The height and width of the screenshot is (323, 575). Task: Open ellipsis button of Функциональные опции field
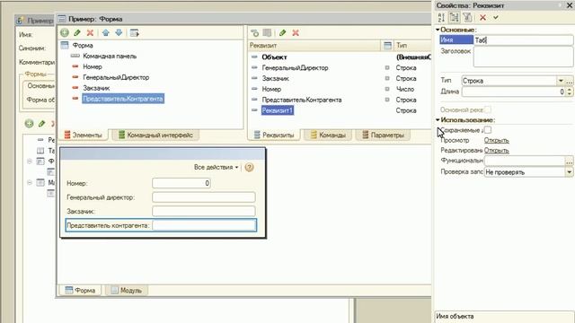[569, 161]
